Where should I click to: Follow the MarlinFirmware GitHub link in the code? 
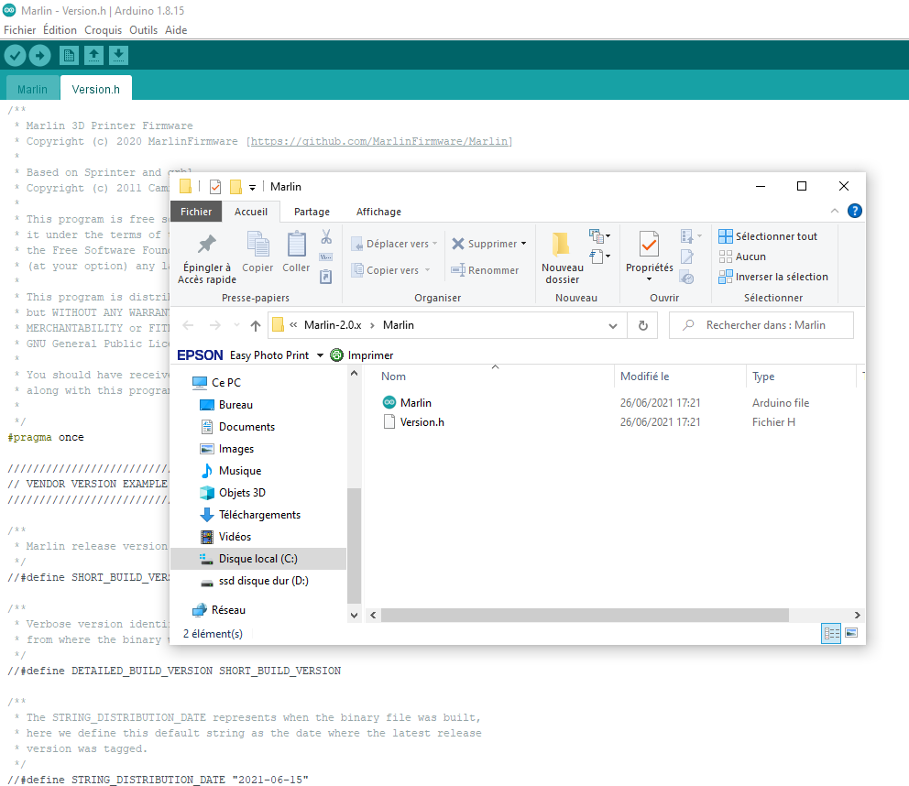tap(379, 141)
